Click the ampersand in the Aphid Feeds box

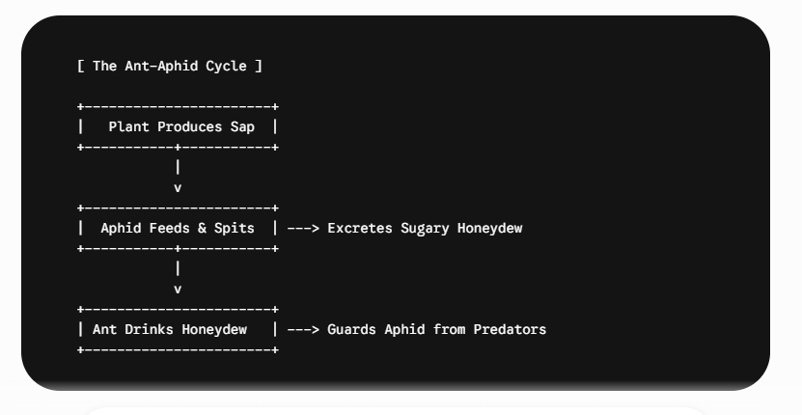(x=202, y=228)
